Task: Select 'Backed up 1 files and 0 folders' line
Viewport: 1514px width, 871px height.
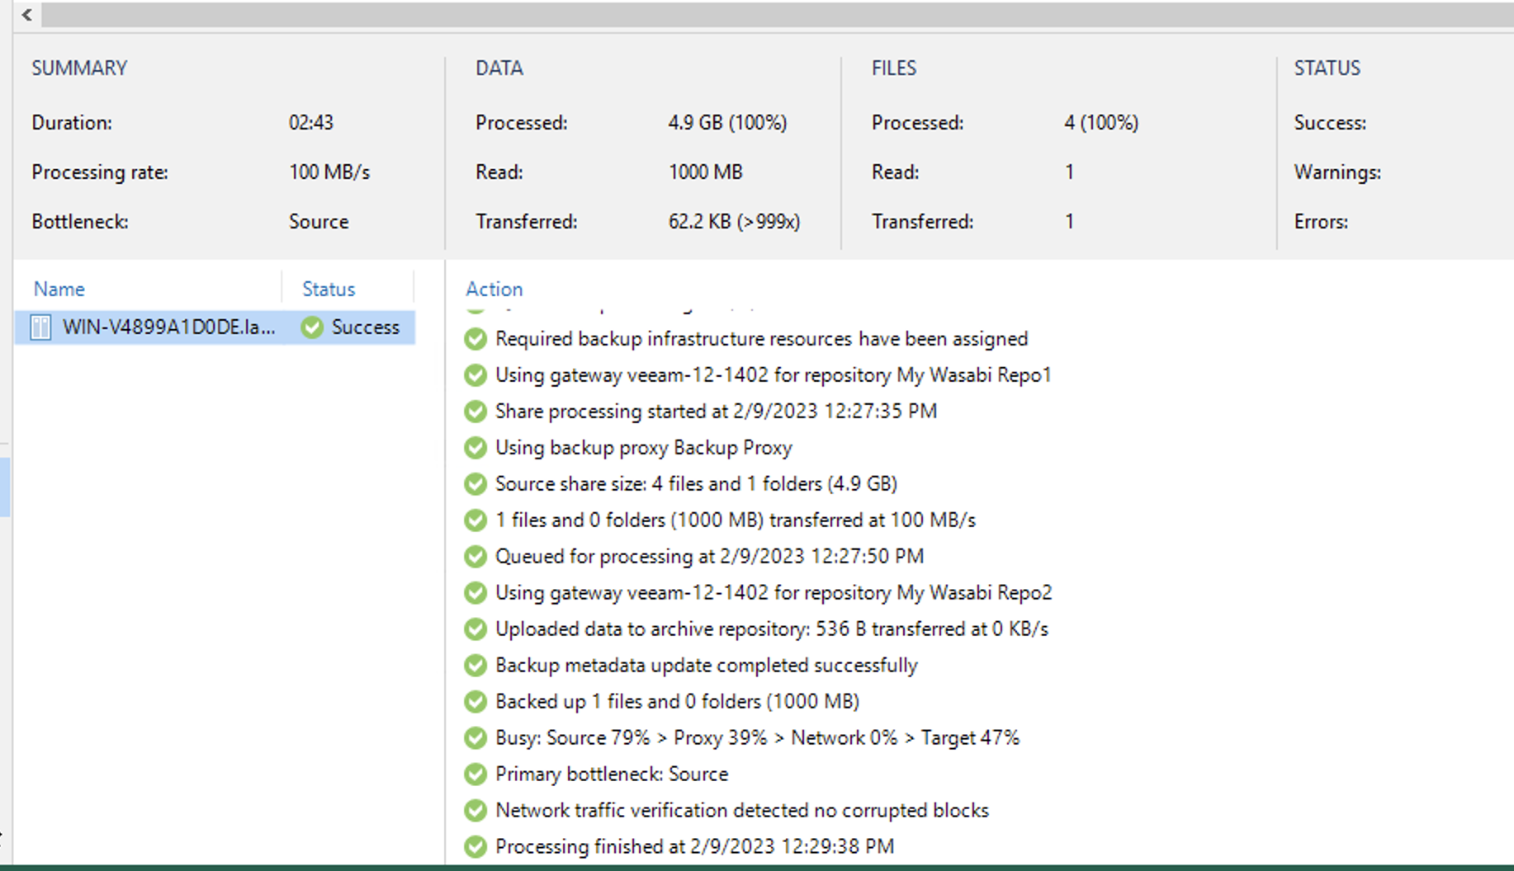Action: click(x=677, y=702)
